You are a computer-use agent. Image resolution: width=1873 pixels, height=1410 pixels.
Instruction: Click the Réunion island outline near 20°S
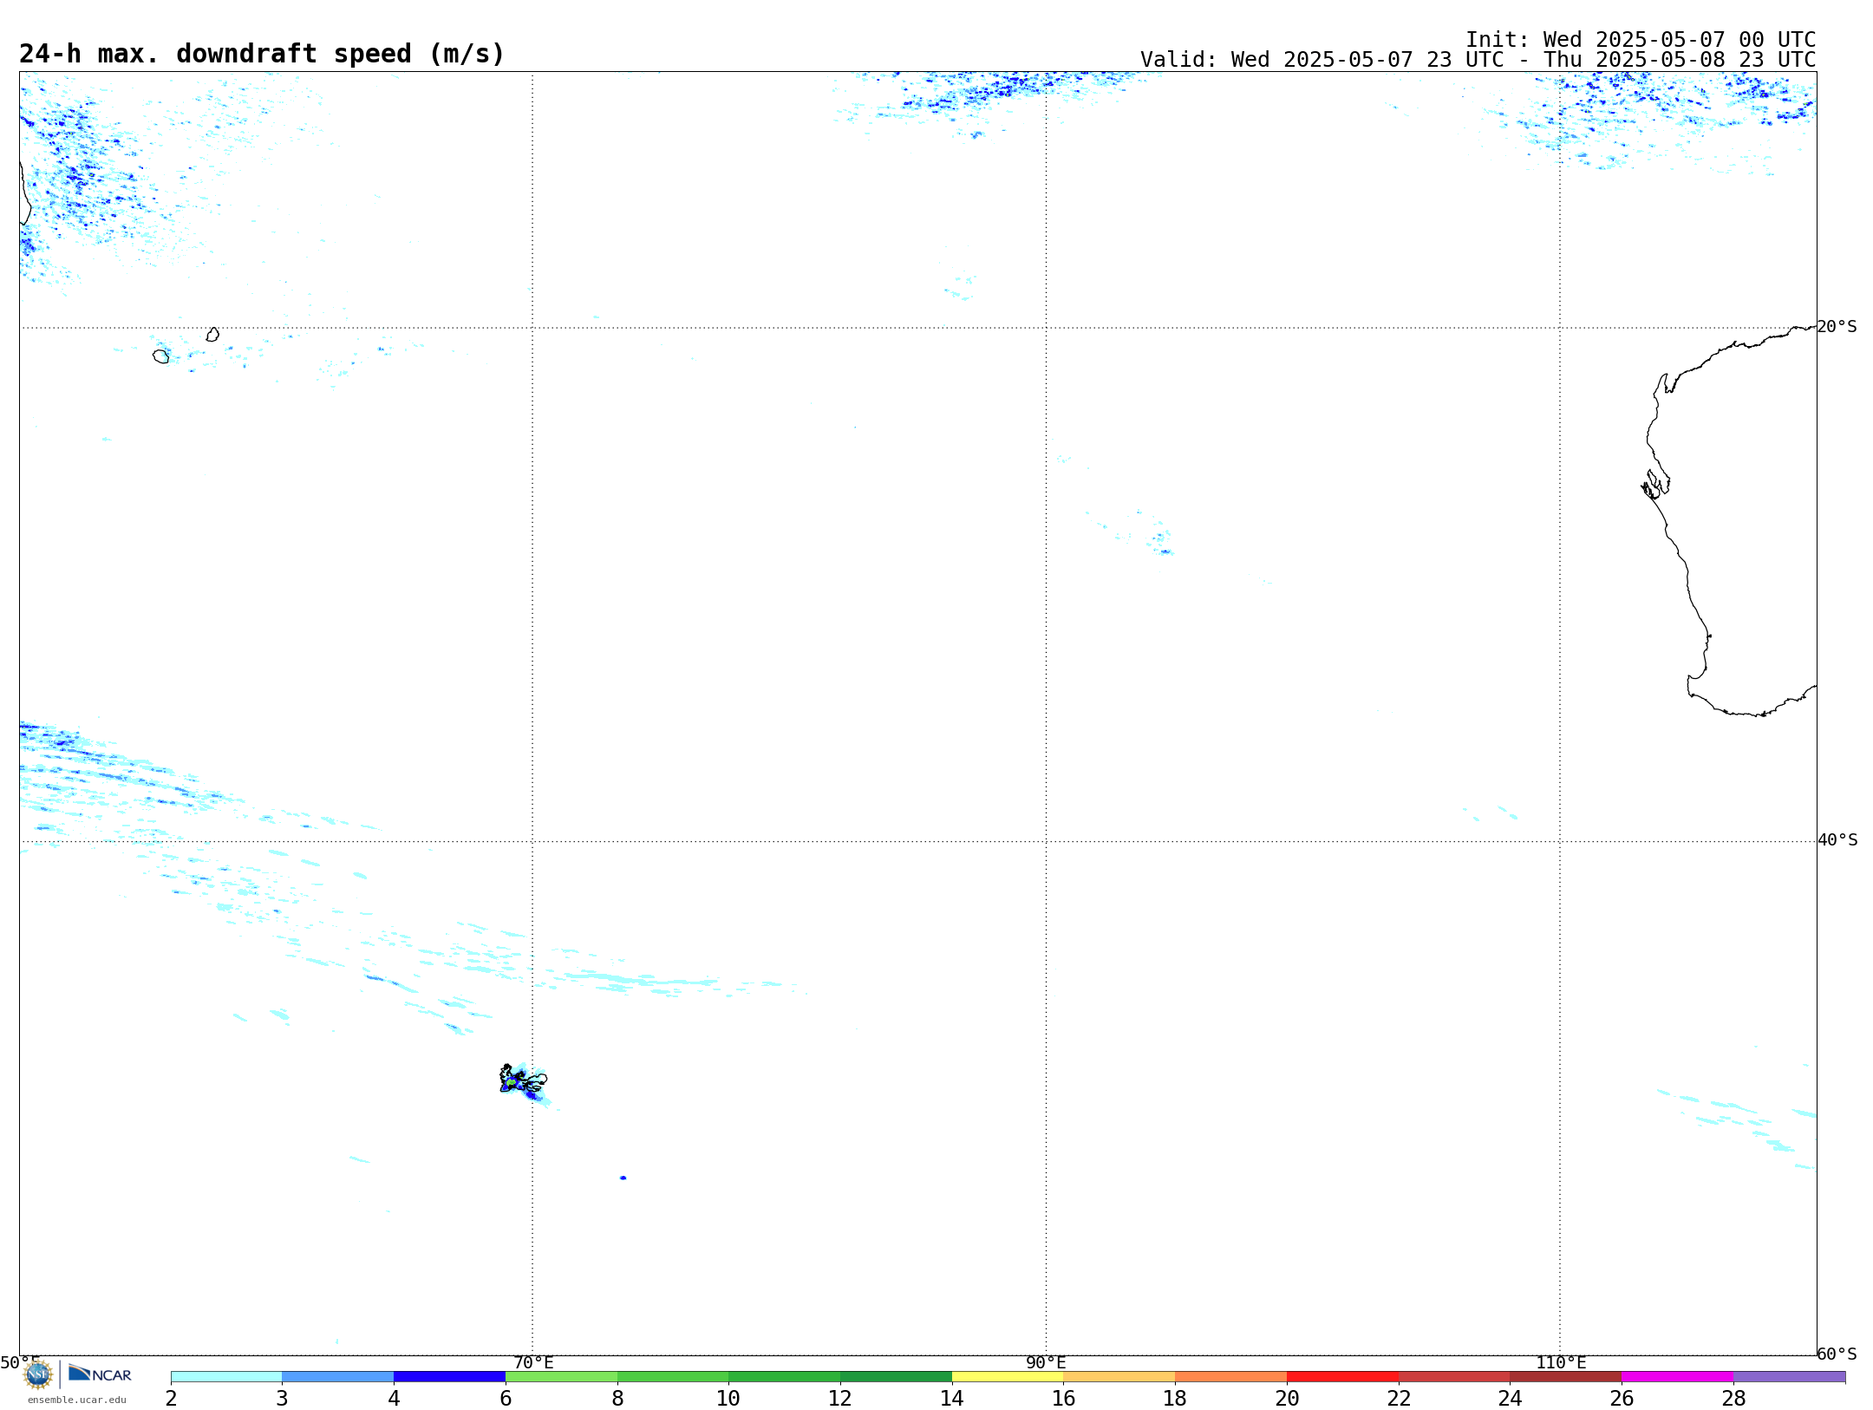[x=161, y=356]
